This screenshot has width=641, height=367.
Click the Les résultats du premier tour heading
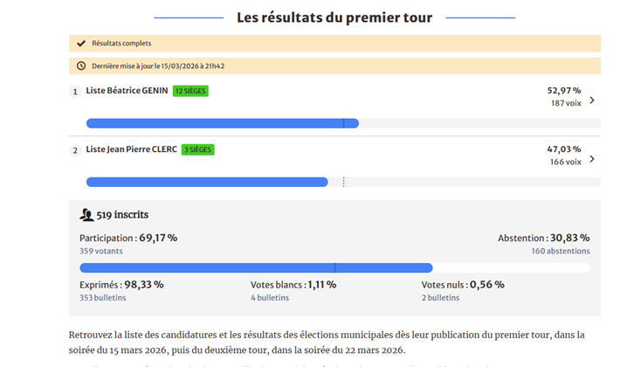click(334, 17)
